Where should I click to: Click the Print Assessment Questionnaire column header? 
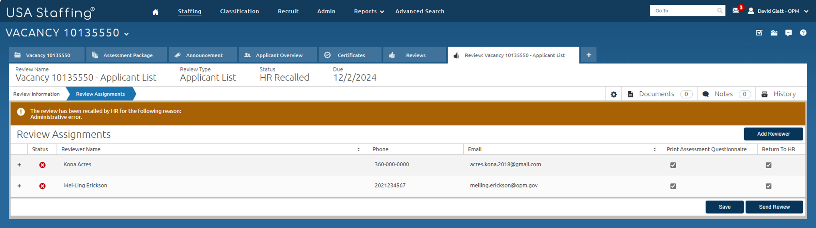point(706,149)
